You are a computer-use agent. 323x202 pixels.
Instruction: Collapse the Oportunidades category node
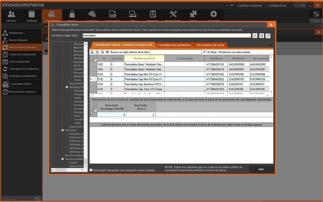click(63, 159)
